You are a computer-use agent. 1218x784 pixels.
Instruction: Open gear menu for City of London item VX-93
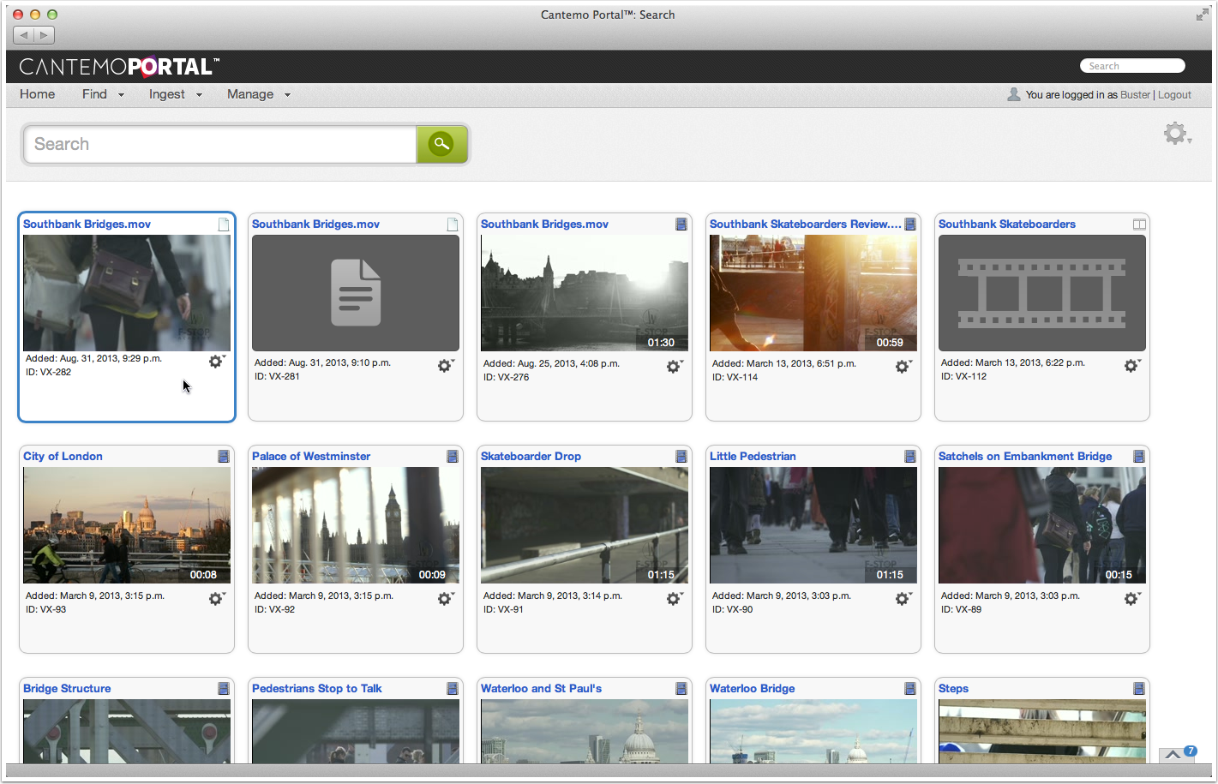(216, 598)
